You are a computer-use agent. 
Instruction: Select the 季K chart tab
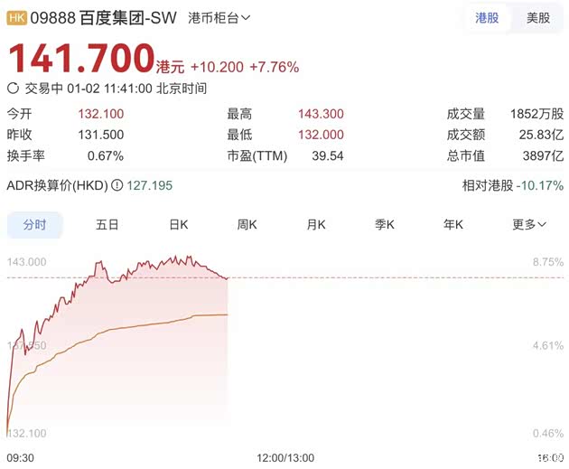pos(385,225)
